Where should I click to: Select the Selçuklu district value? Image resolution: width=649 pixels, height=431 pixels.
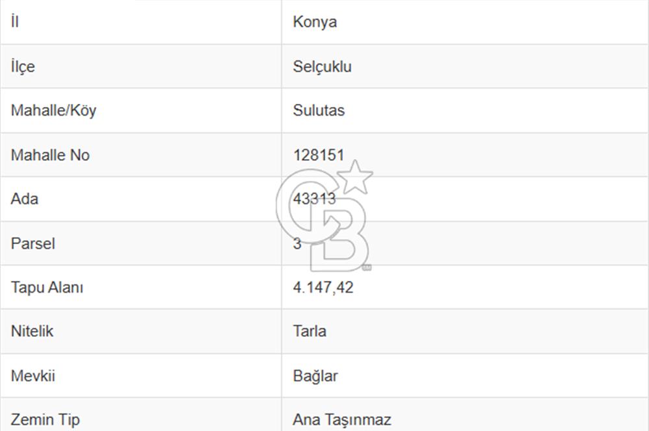[322, 67]
